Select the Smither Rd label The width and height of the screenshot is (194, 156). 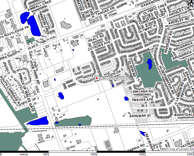[x=143, y=92]
